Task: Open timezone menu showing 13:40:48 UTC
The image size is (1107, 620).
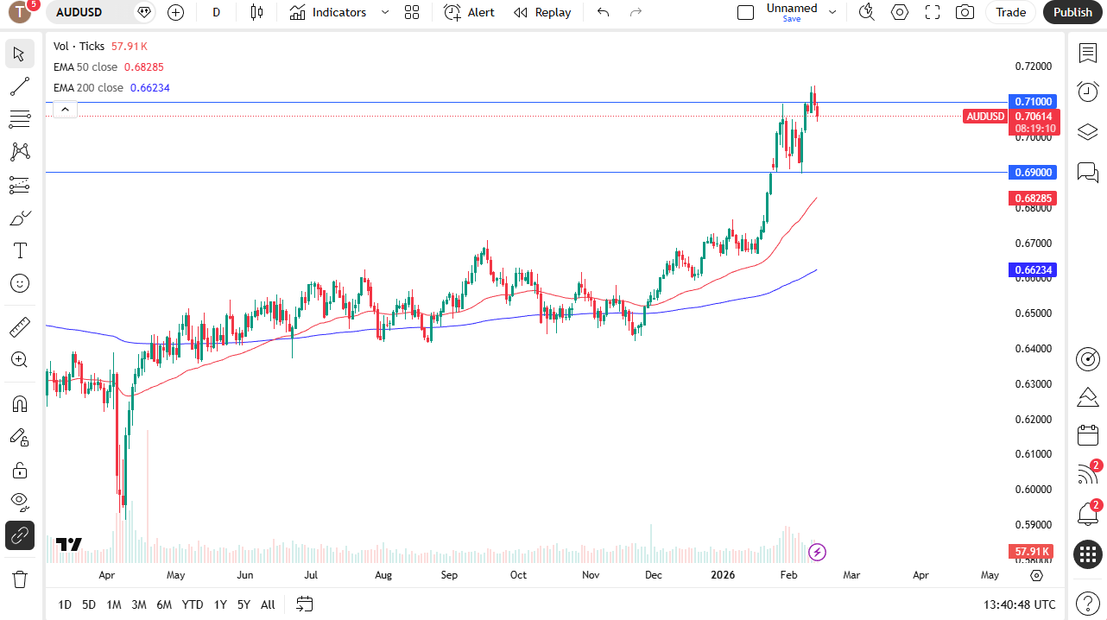Action: [x=1019, y=604]
